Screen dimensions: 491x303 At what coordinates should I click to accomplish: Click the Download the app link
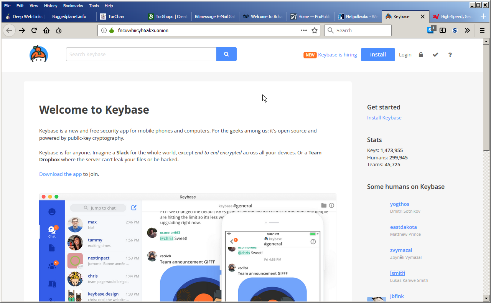(x=61, y=174)
